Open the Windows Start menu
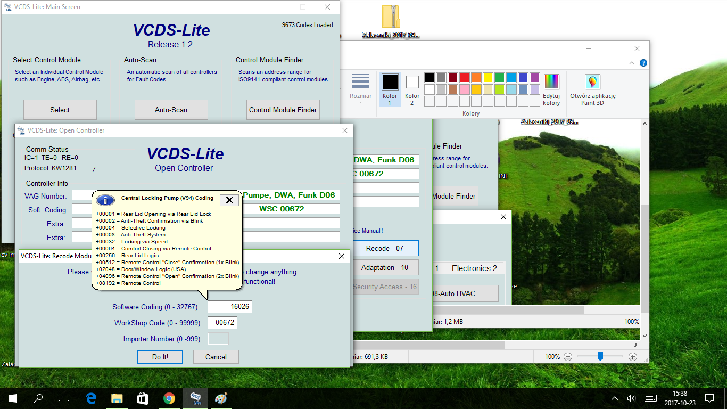The image size is (727, 409). coord(12,398)
